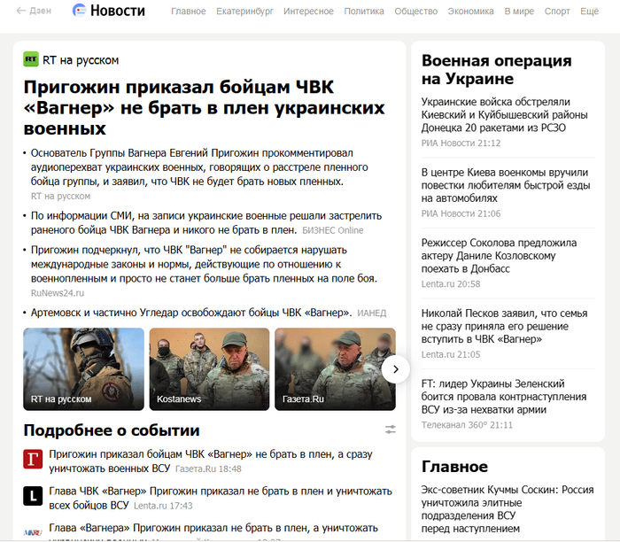Viewport: 620px width, 542px height.
Task: Open the RT на русском source name
Action: pos(81,60)
